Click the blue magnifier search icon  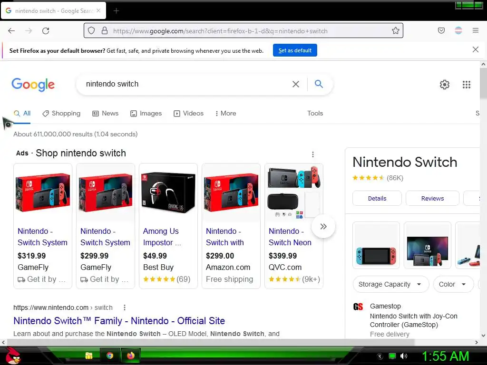(x=319, y=84)
